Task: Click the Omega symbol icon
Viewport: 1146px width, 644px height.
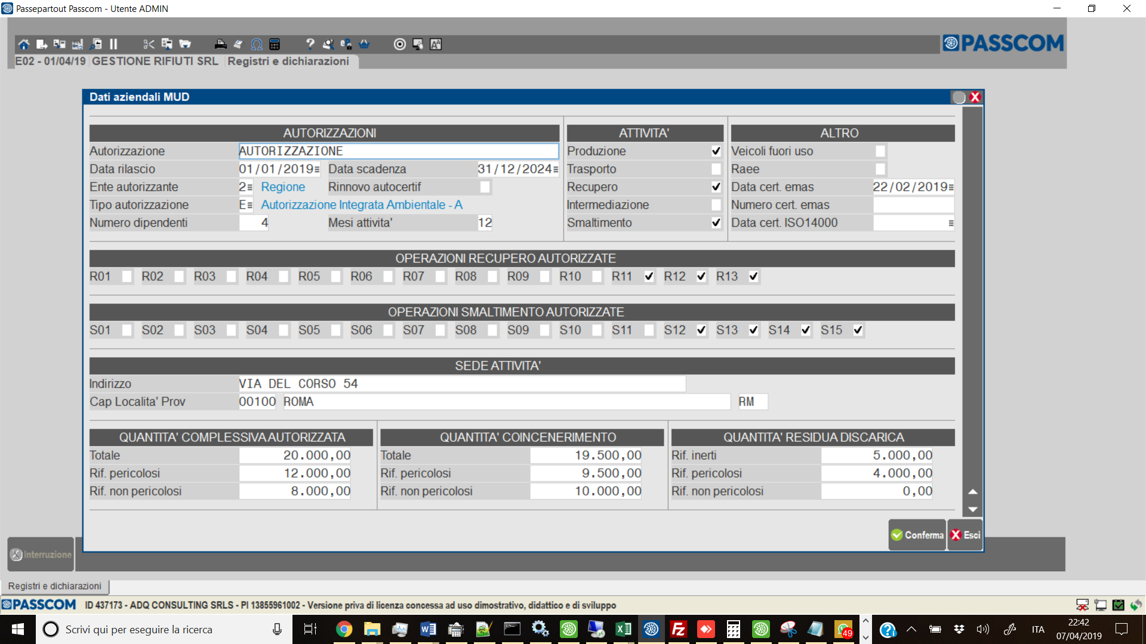Action: (257, 44)
